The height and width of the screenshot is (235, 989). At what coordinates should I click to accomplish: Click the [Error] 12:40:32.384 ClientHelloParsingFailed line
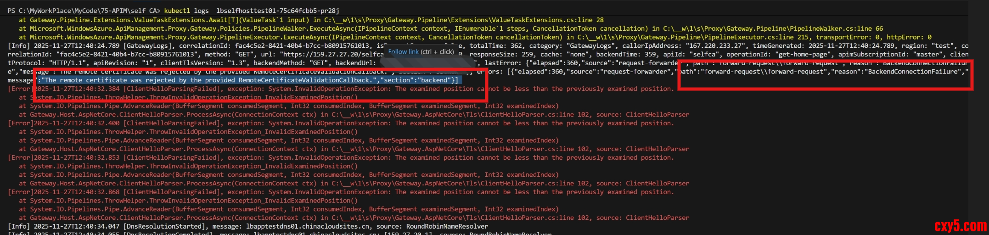pyautogui.click(x=341, y=89)
